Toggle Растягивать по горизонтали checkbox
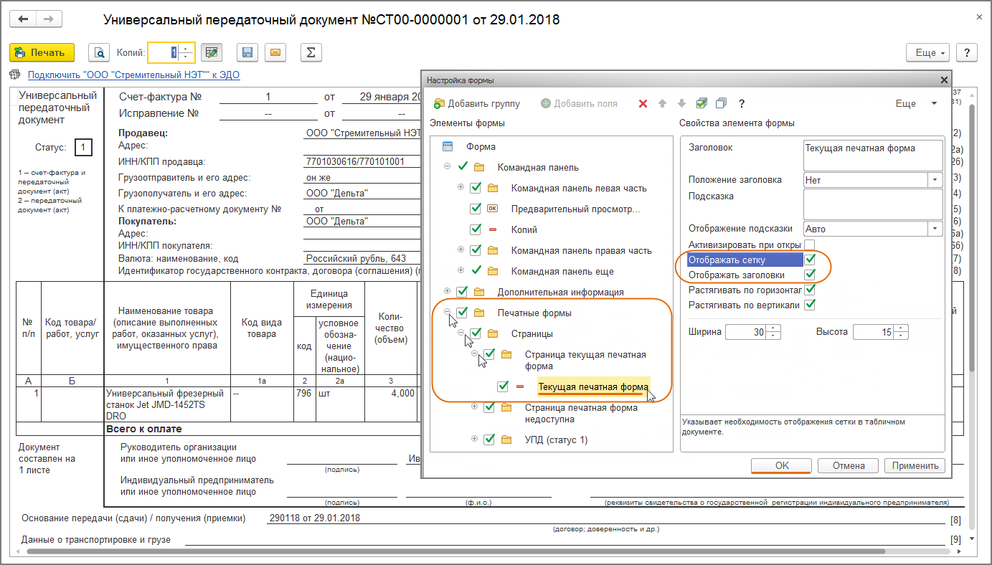The image size is (992, 565). (810, 290)
